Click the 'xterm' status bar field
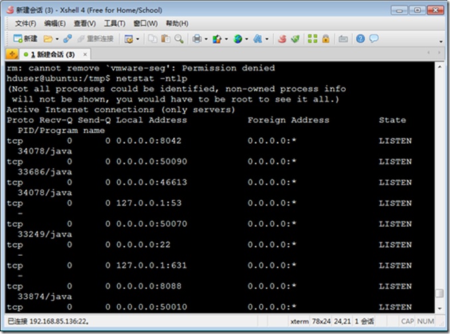The width and height of the screenshot is (450, 334). click(x=299, y=321)
